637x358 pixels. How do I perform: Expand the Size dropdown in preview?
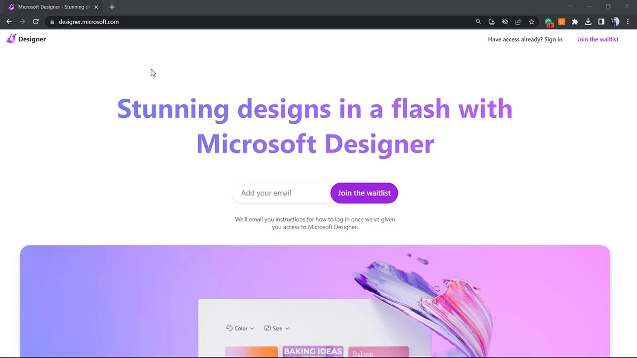coord(277,328)
